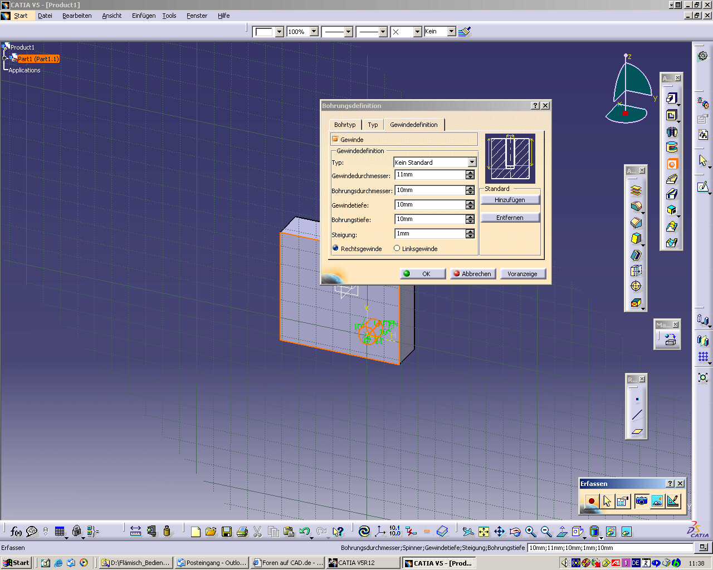The image size is (713, 570).
Task: Click the Open folder icon
Action: [x=211, y=532]
